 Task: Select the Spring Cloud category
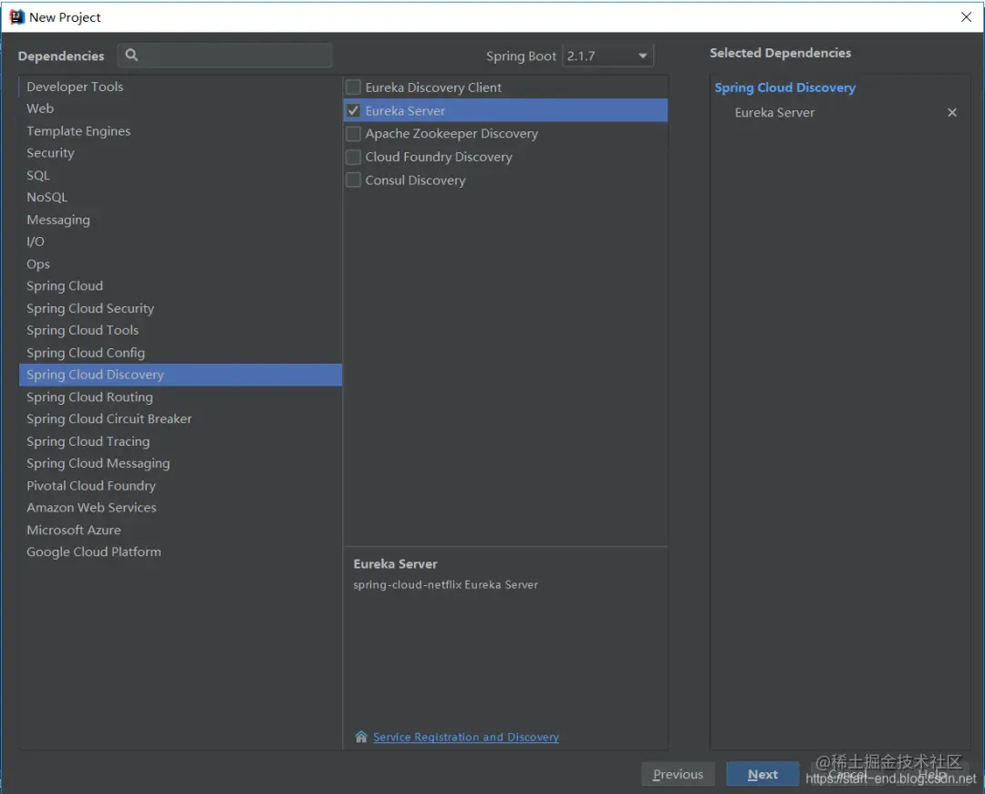click(181, 285)
